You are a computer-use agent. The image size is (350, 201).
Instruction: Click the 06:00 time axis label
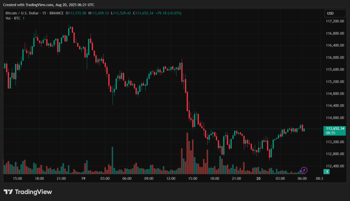[302, 178]
